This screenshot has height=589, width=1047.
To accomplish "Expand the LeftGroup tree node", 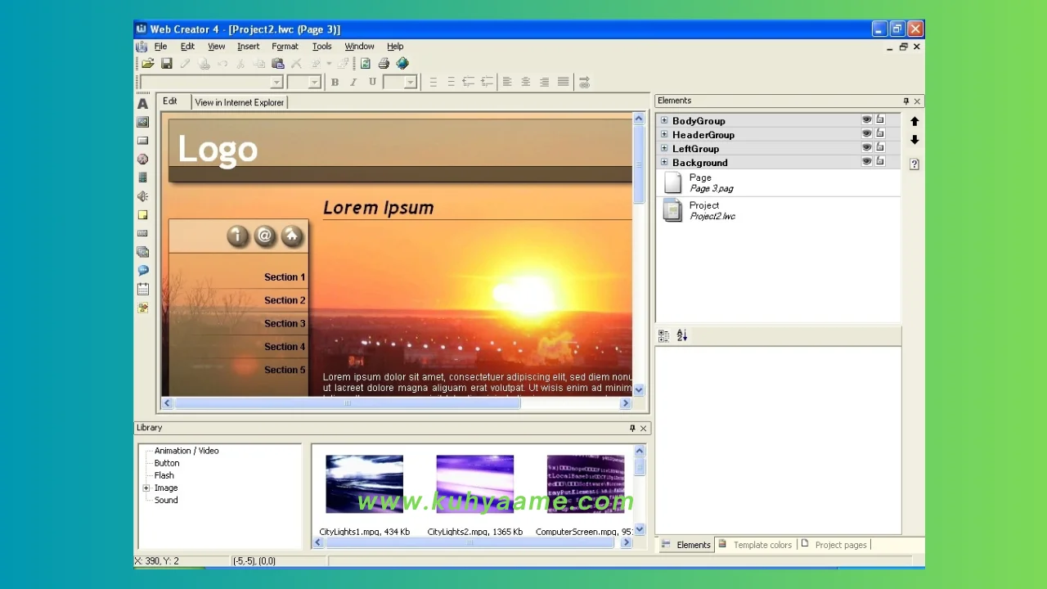I will pos(664,148).
